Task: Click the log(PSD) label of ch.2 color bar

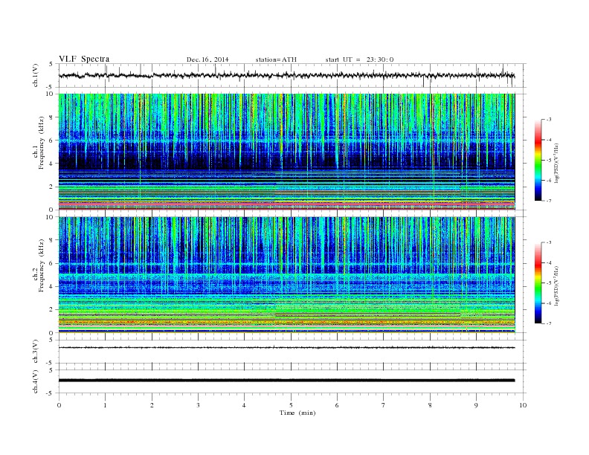Action: coord(557,286)
